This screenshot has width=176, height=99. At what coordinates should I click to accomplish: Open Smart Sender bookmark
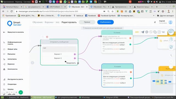pos(65,16)
